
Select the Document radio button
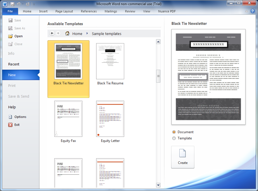coord(174,132)
